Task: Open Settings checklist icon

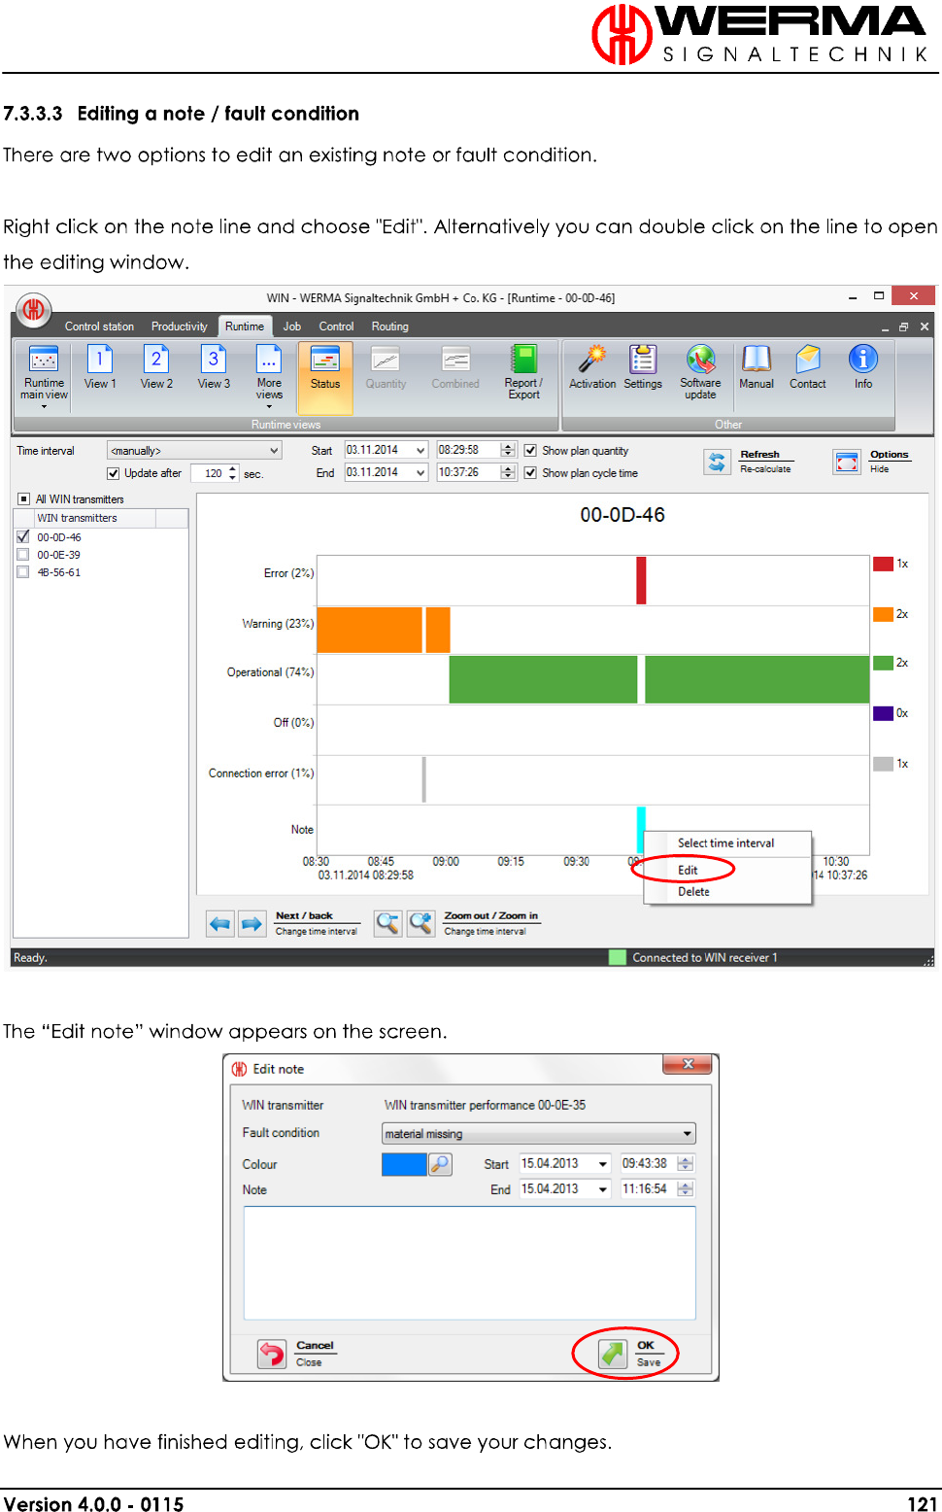Action: tap(643, 360)
